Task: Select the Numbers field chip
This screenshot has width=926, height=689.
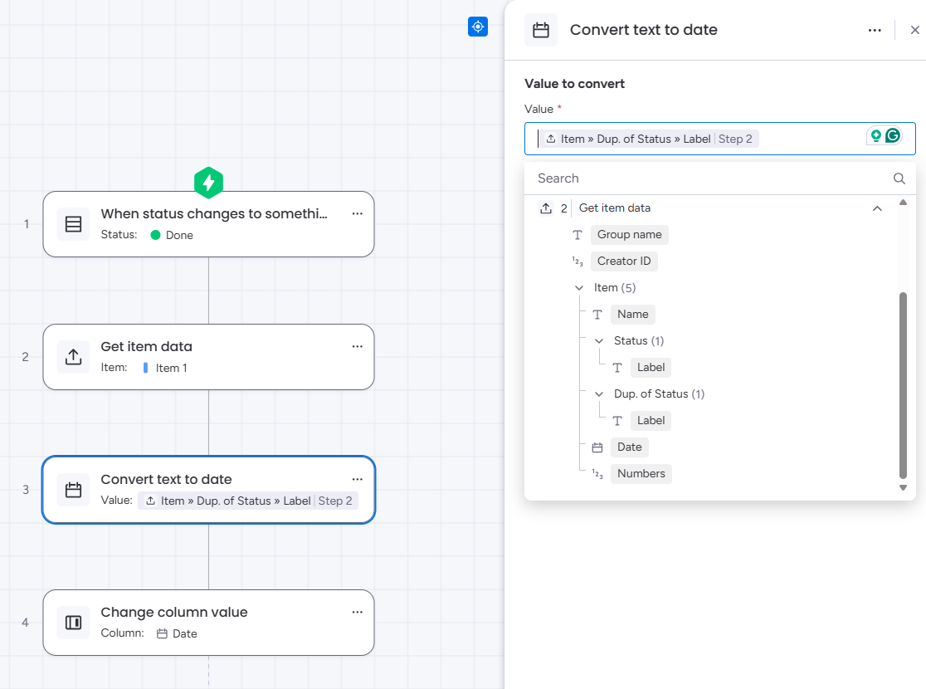Action: (x=641, y=474)
